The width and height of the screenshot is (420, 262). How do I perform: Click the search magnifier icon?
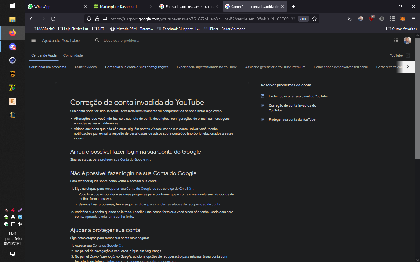[x=97, y=41]
